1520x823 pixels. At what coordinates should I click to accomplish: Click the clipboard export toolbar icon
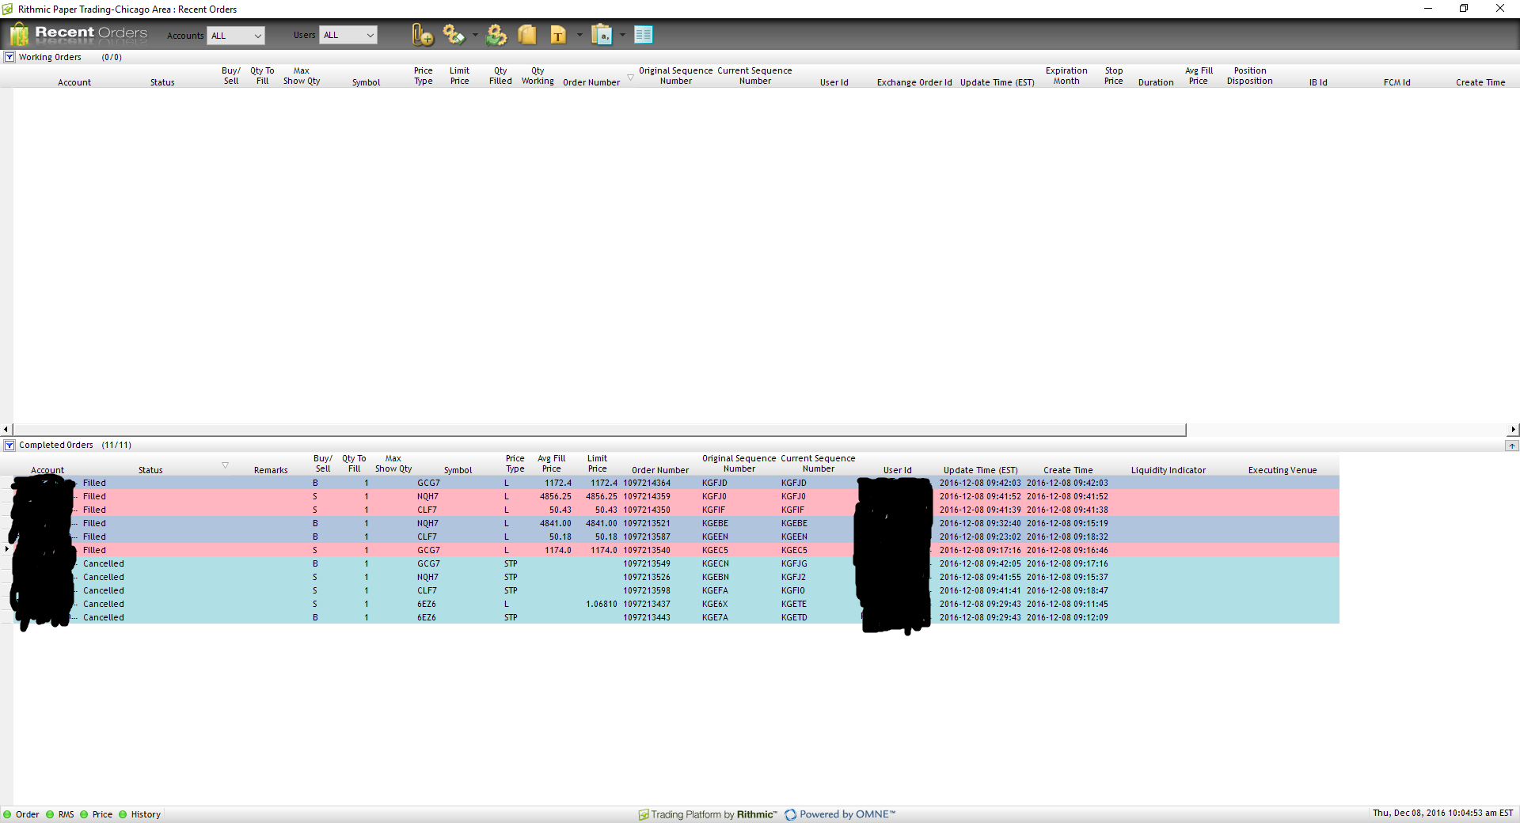[x=602, y=35]
